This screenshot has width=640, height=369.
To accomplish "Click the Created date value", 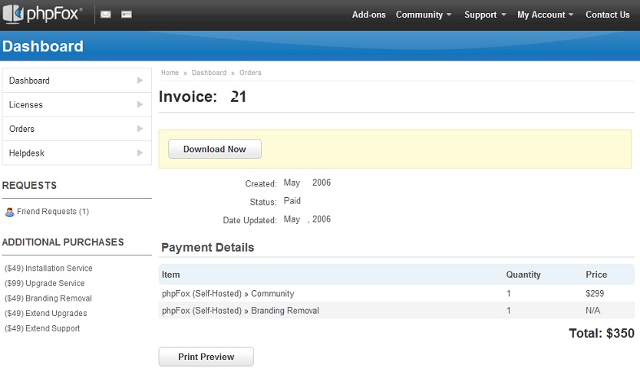I will [307, 183].
